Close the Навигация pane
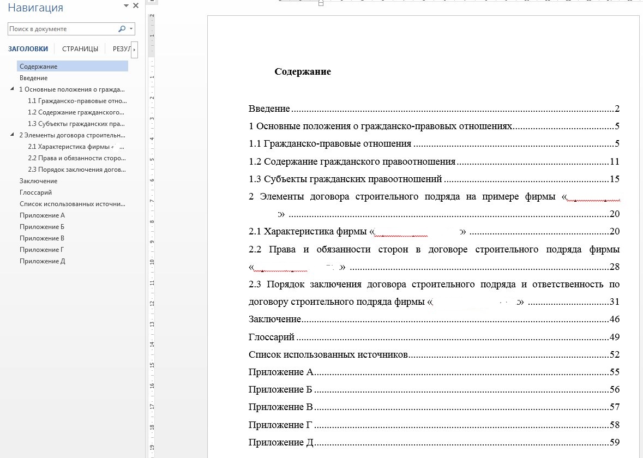 136,6
